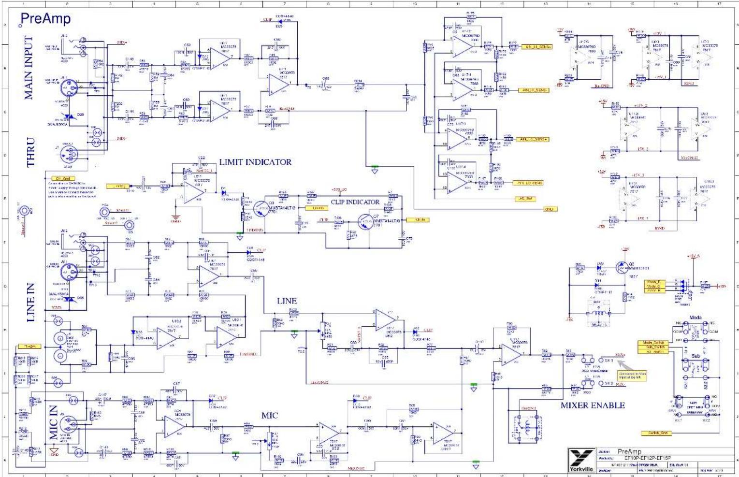This screenshot has height=477, width=739.
Task: Click the yellow AN_Ref net label
Action: (525, 199)
